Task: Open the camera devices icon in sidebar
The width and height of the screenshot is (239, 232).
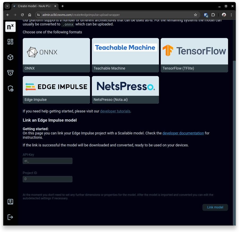Action: [10, 73]
